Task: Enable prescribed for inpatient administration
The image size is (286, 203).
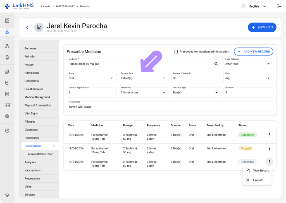Action: (176, 51)
